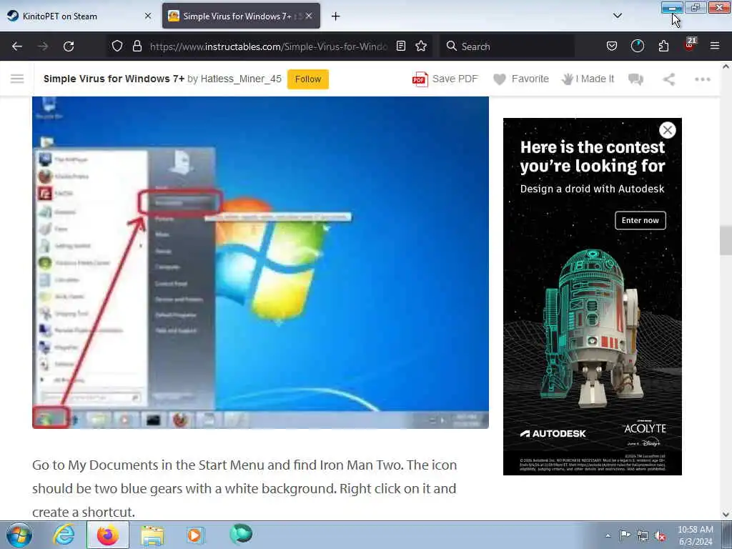Viewport: 732px width, 549px height.
Task: Click the 'Simple Virus for Windows 7+' header title
Action: click(114, 79)
